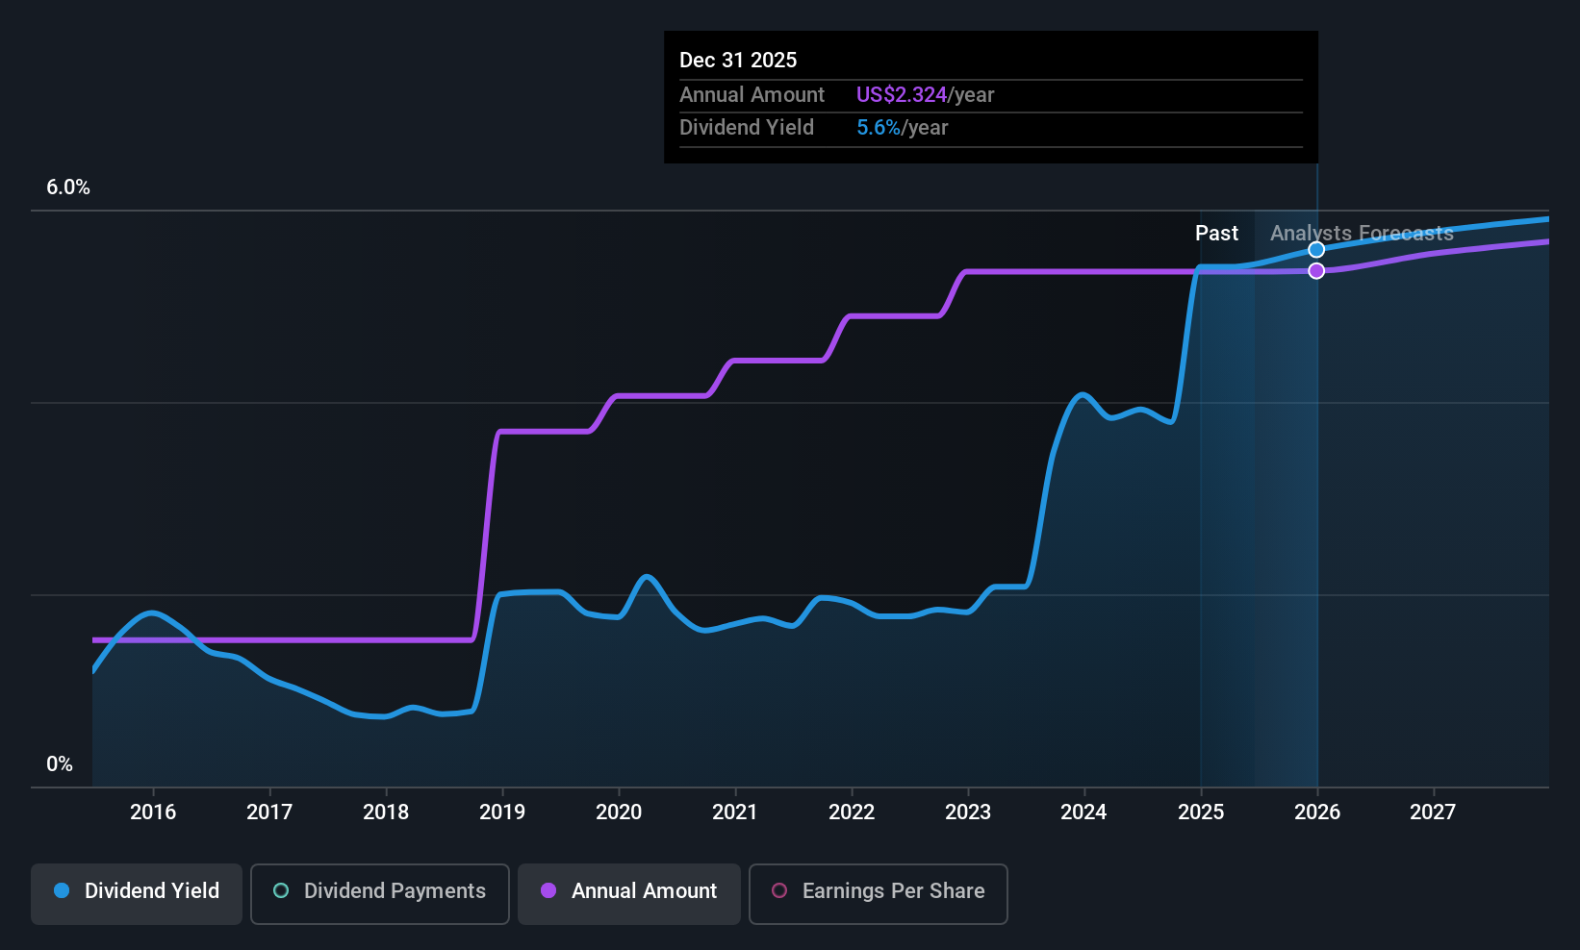Click the Past region label
1580x950 pixels.
(1216, 234)
